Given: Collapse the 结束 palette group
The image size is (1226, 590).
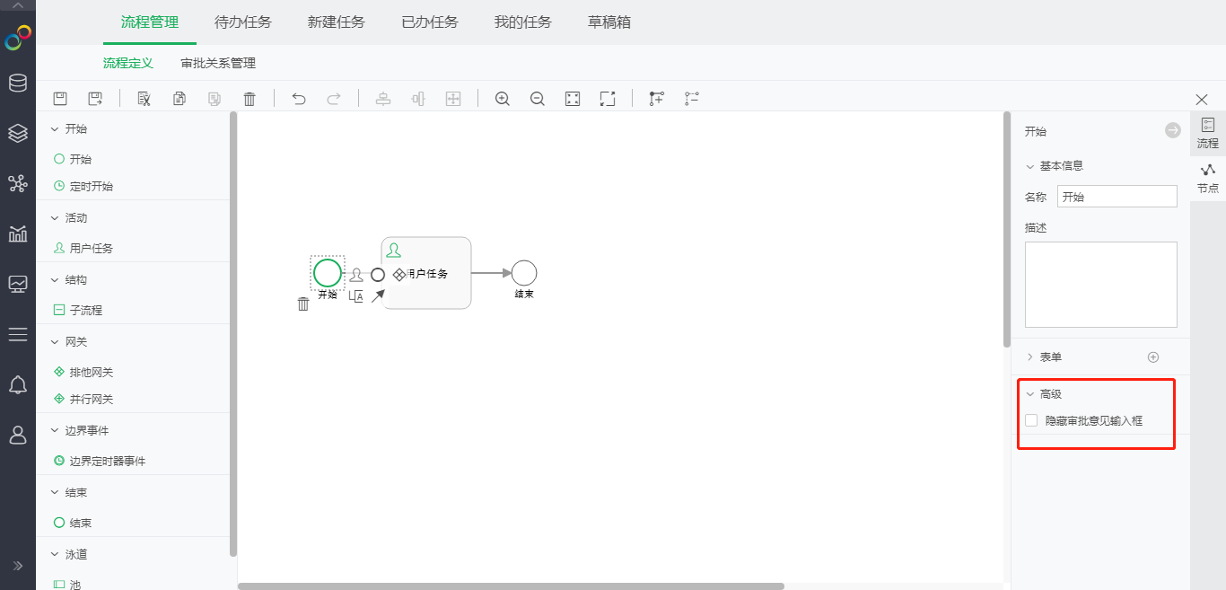Looking at the screenshot, I should (x=55, y=493).
